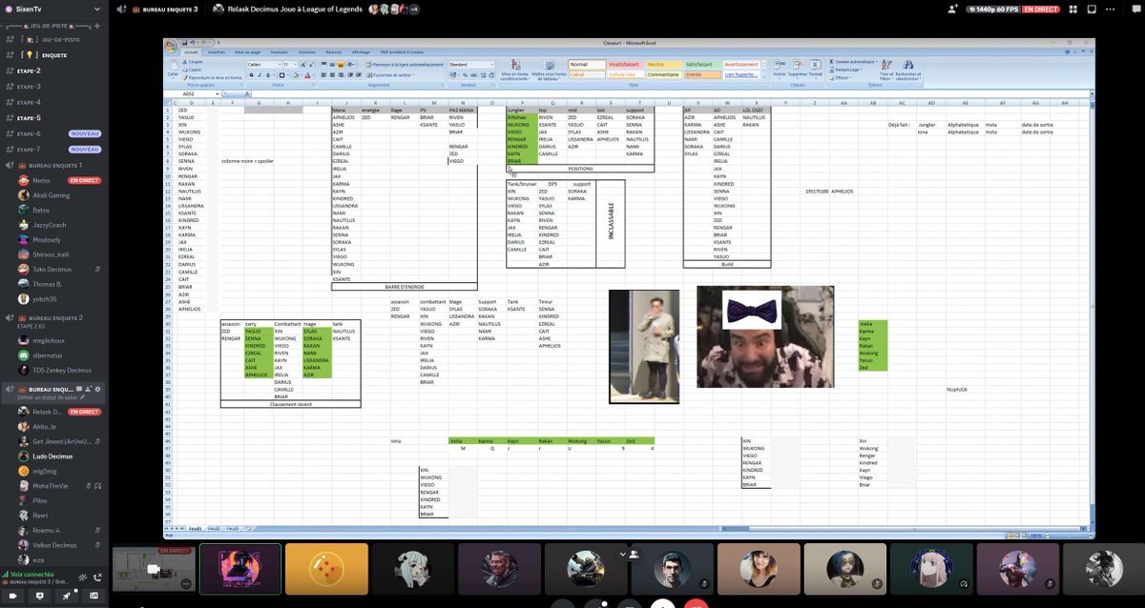Click add people icon in Discord call header

pyautogui.click(x=951, y=9)
